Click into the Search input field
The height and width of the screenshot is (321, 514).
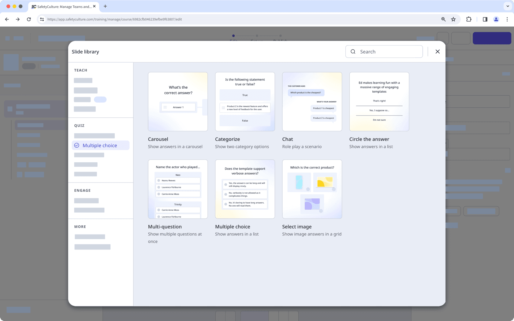point(386,51)
